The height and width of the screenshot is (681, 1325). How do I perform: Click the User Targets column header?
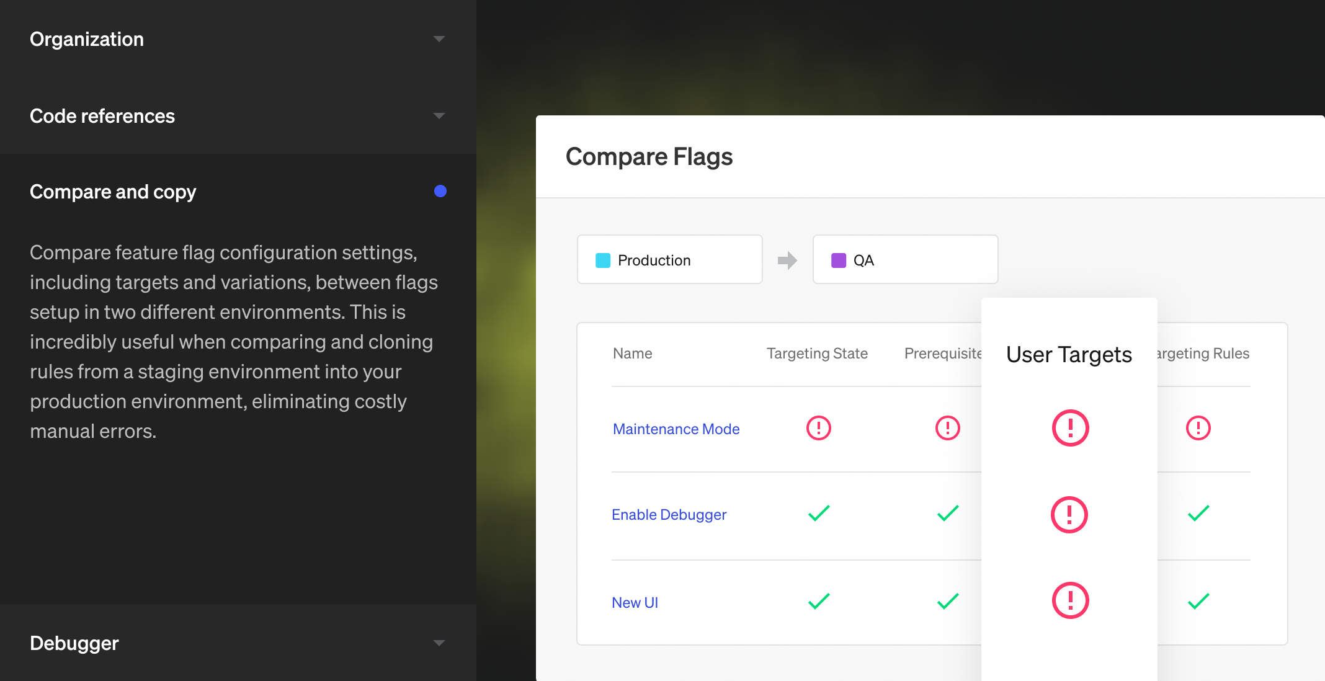pyautogui.click(x=1069, y=355)
